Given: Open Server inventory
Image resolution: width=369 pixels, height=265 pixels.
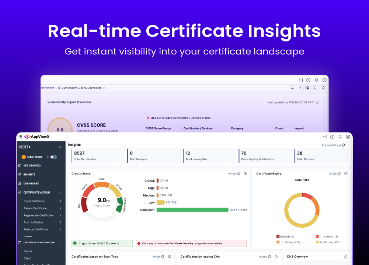Looking at the screenshot, I should coord(28,251).
